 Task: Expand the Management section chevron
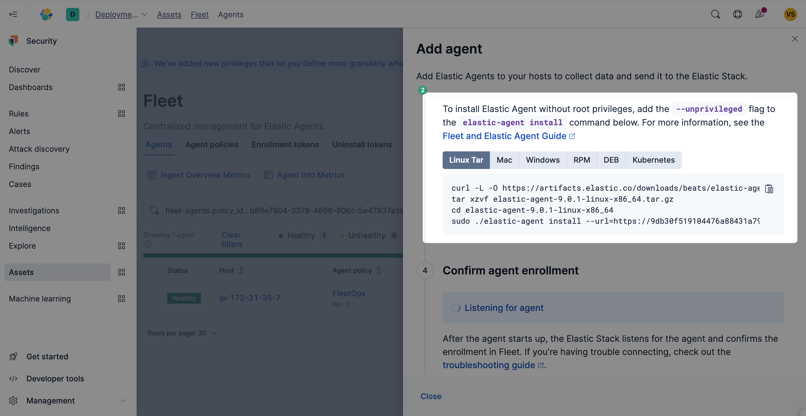click(123, 401)
